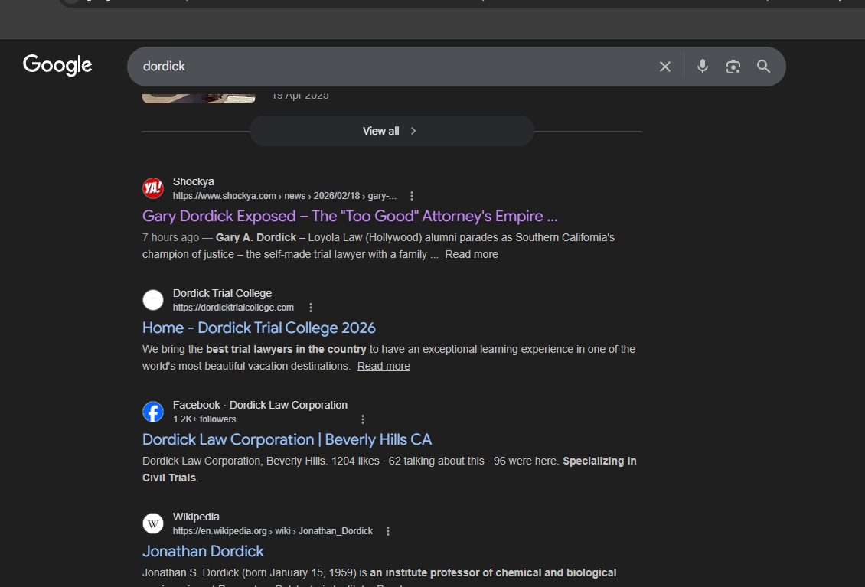This screenshot has width=865, height=587.
Task: Start voice search with microphone icon
Action: pos(702,67)
